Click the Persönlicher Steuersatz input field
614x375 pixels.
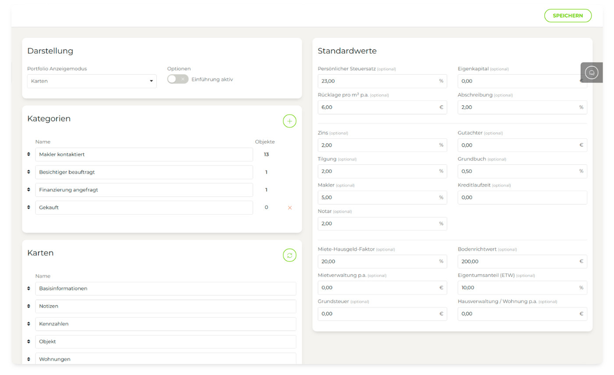pos(377,81)
